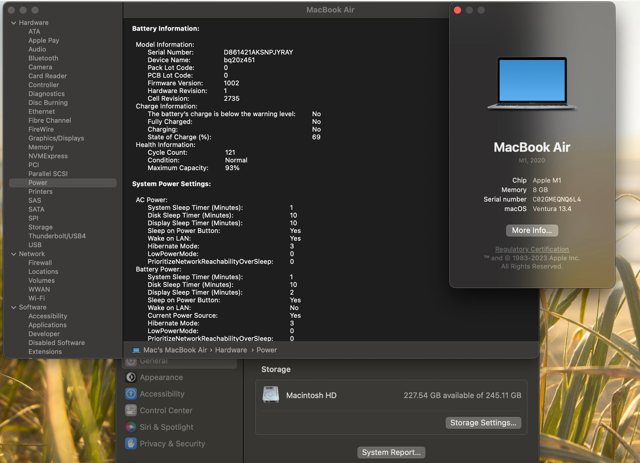Select Memory in the Hardware list
This screenshot has width=640, height=463.
[x=41, y=147]
